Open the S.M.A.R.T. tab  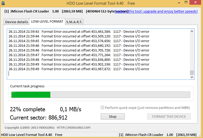[x=74, y=22]
